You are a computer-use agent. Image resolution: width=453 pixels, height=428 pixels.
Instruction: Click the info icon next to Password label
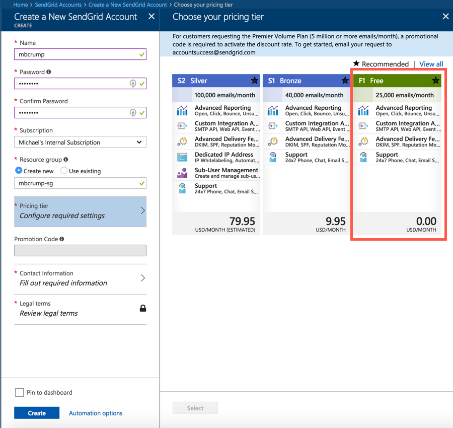point(48,72)
